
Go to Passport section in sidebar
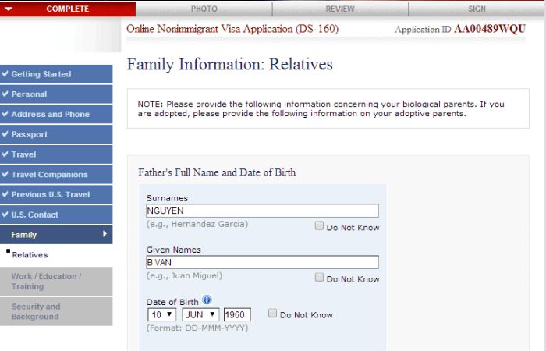56,134
